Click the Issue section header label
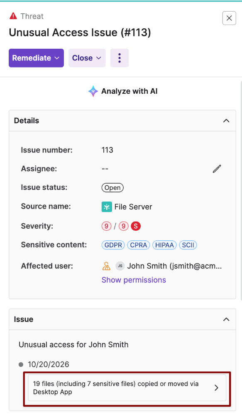Image resolution: width=242 pixels, height=416 pixels. [24, 319]
